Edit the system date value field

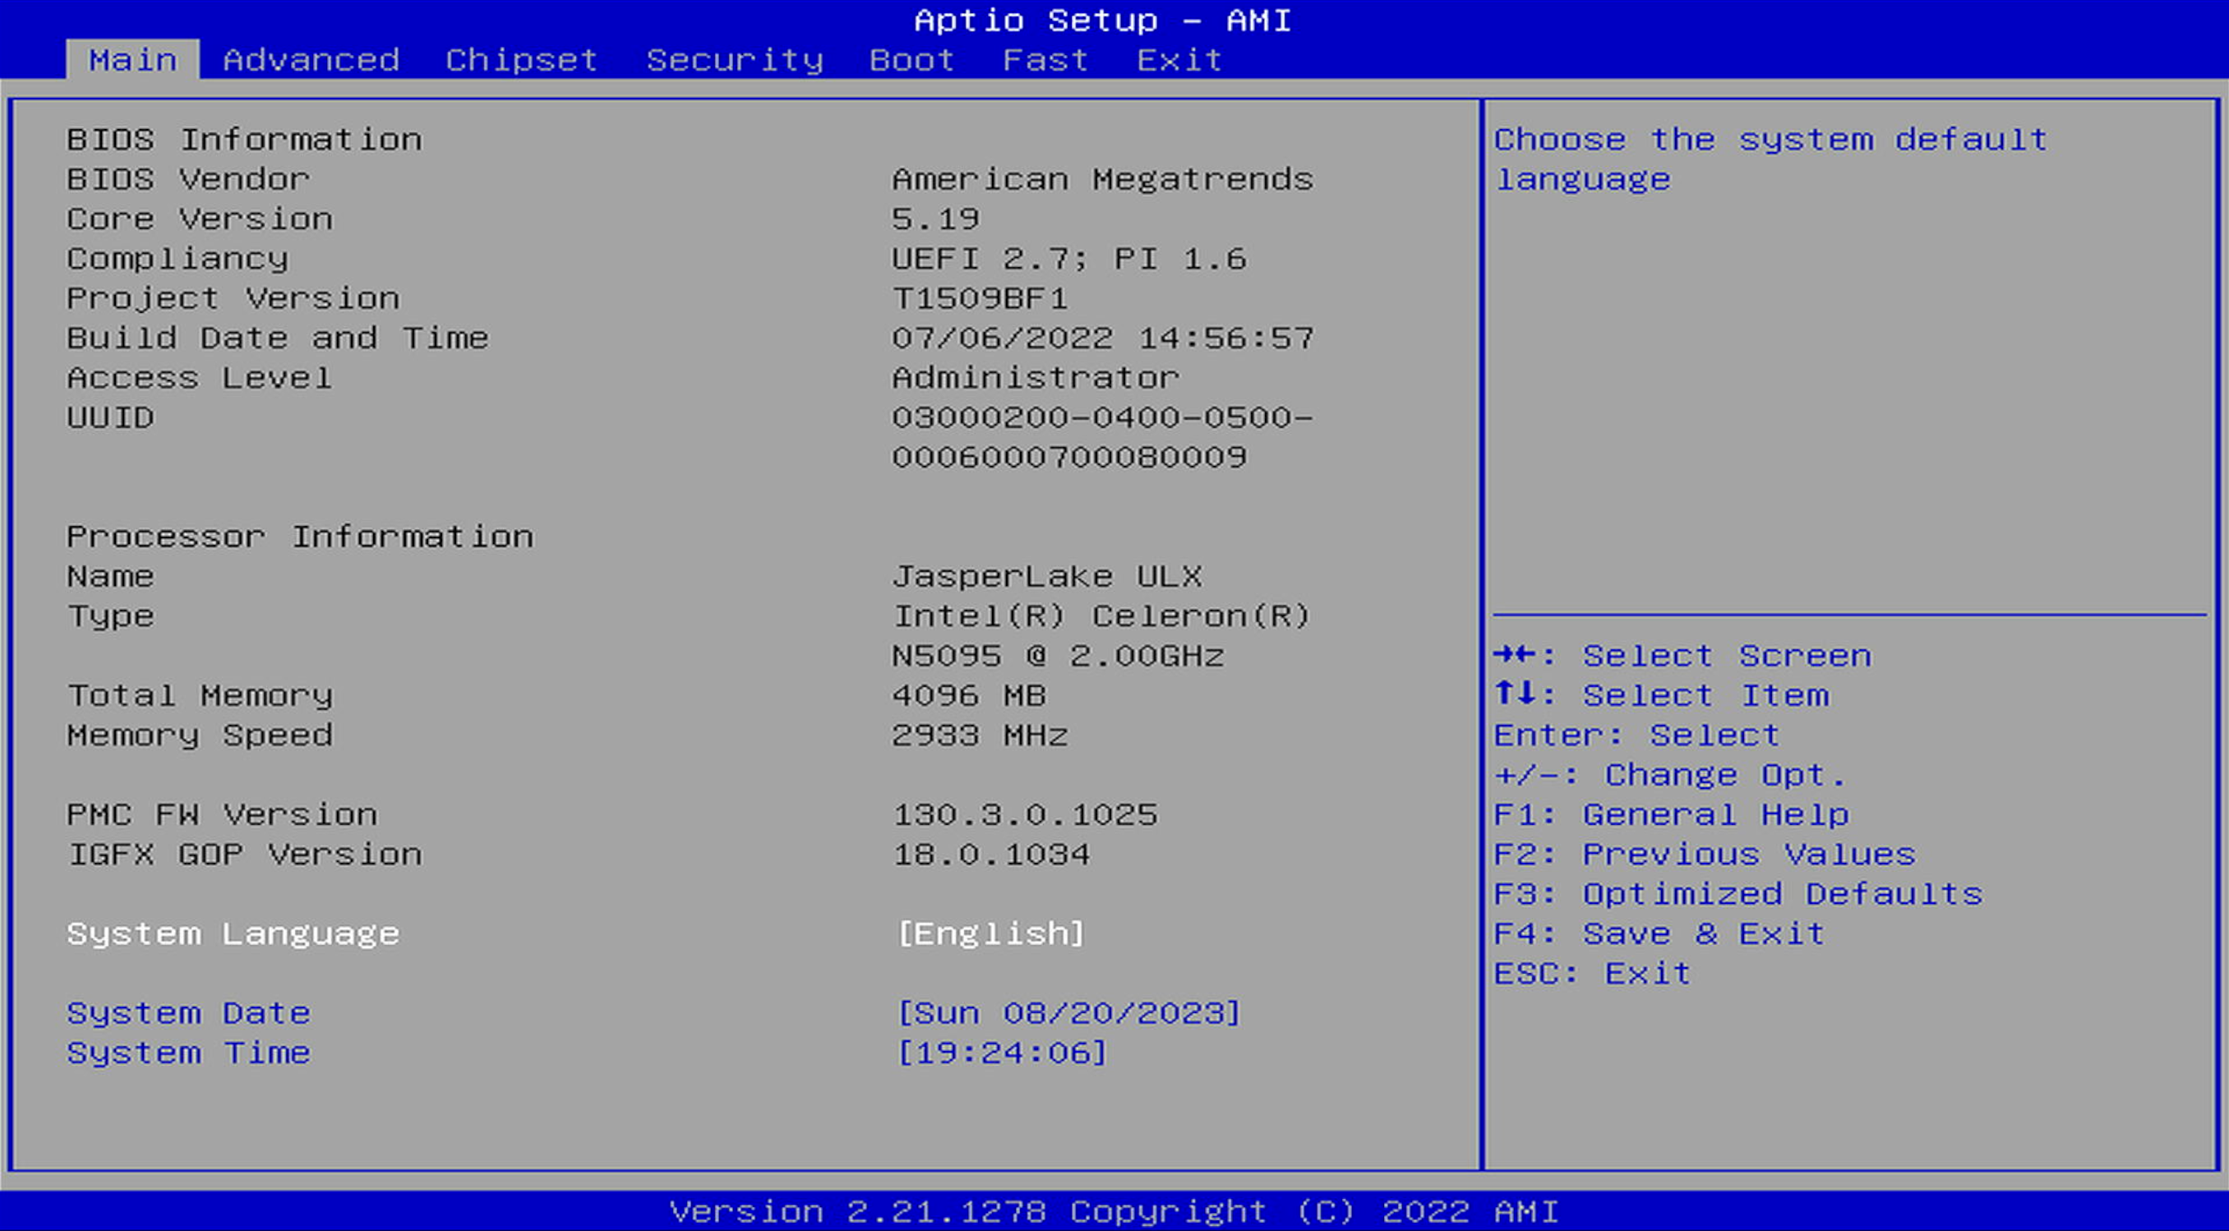[1068, 1013]
